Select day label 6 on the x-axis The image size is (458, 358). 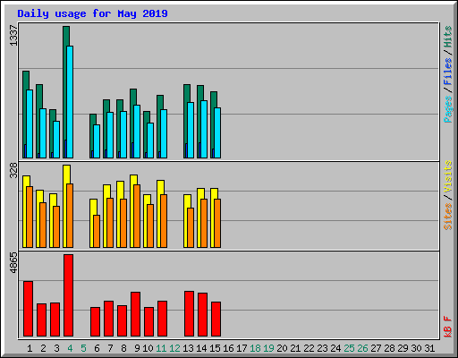coord(97,348)
